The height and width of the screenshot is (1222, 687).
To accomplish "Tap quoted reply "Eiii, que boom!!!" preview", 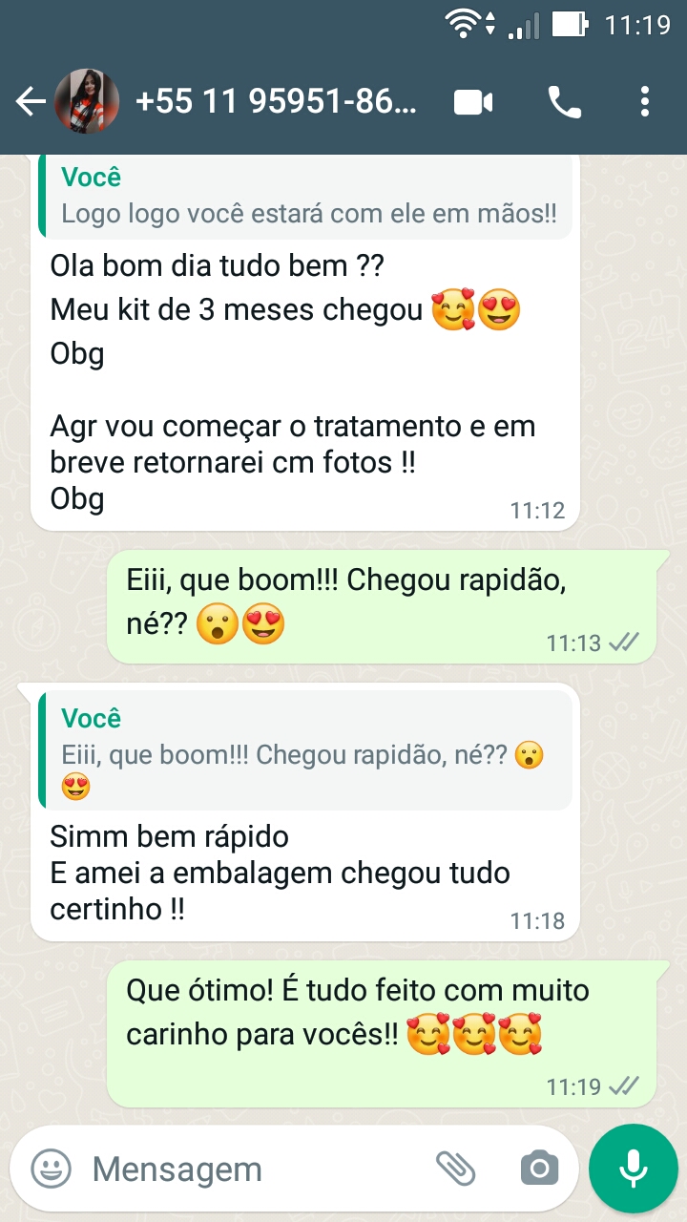I will [305, 750].
